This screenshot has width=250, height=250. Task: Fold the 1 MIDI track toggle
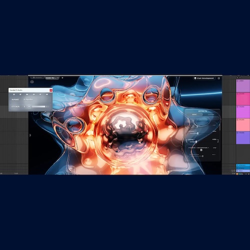click(x=237, y=81)
